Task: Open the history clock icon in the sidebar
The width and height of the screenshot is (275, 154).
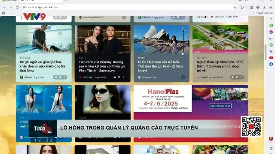Action: 271,148
